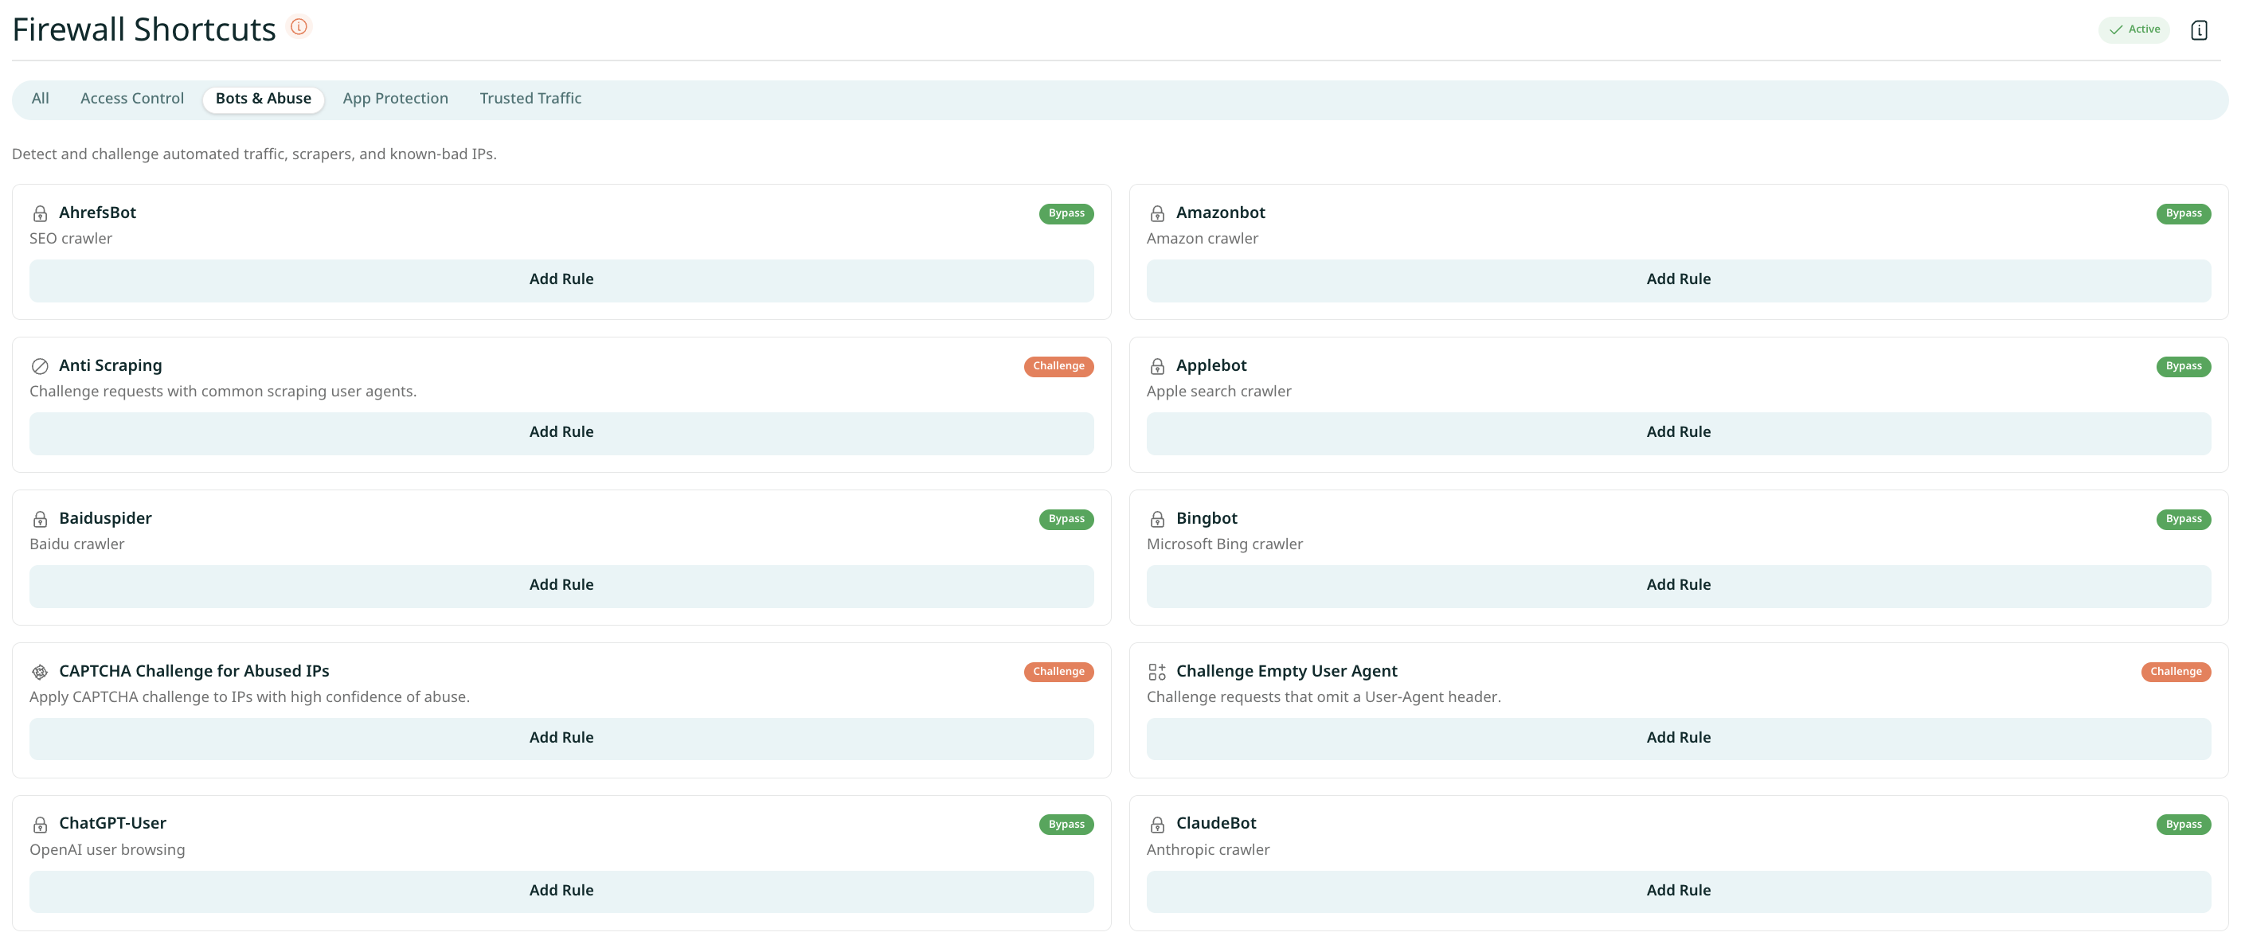Click 'Challenge requests with common scraping user agents' text
The image size is (2241, 944).
223,392
